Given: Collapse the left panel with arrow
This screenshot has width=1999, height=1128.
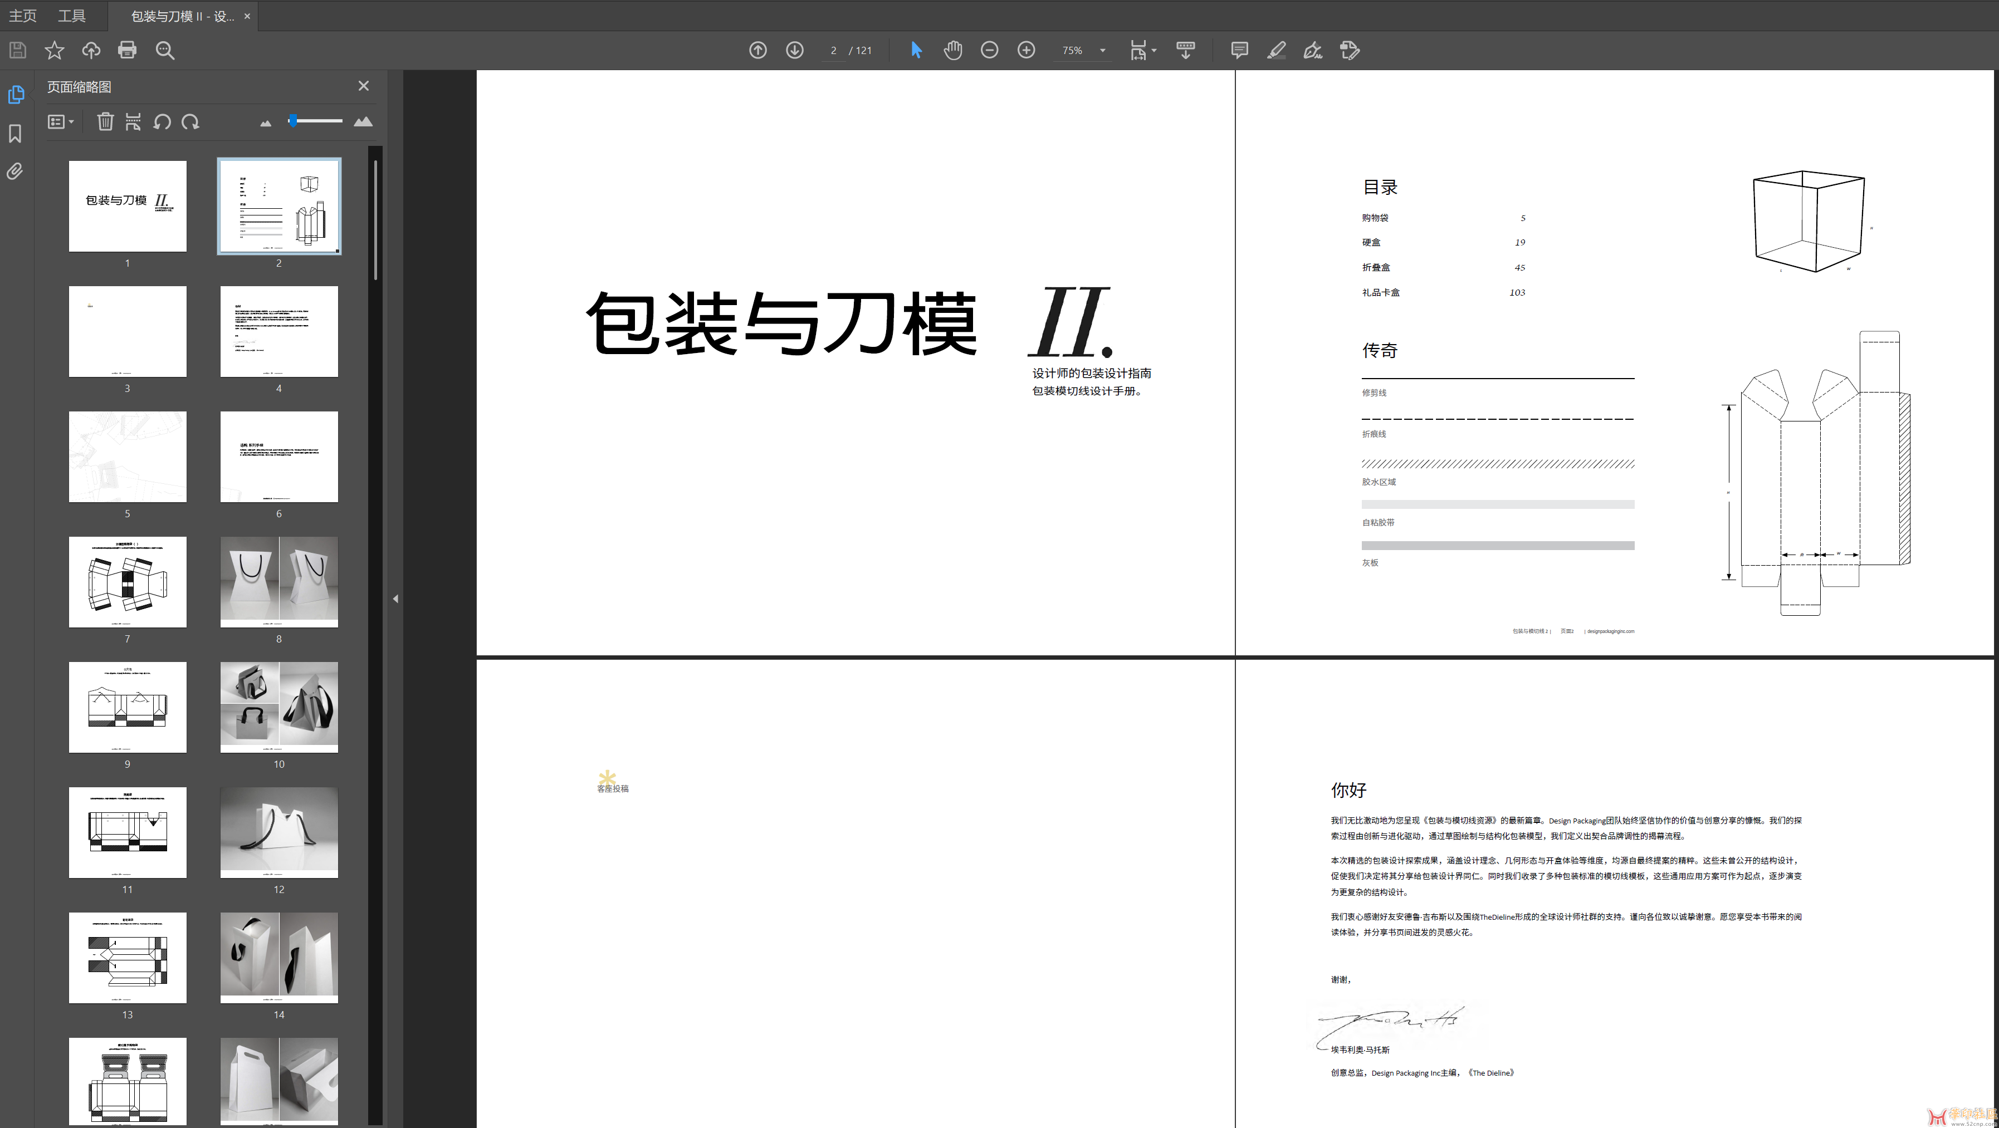Looking at the screenshot, I should pyautogui.click(x=396, y=599).
